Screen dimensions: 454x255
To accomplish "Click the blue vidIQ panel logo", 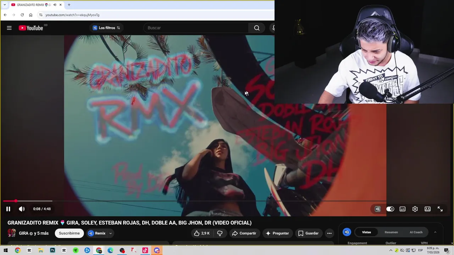I will [347, 232].
